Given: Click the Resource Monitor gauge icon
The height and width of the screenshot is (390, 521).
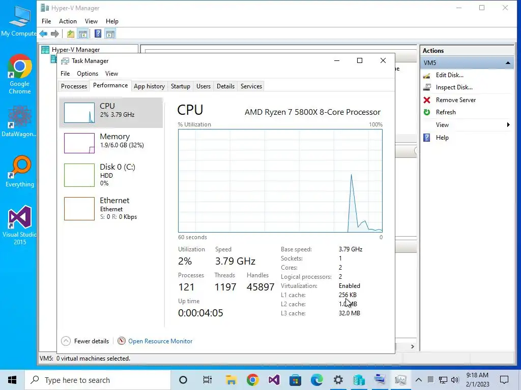Looking at the screenshot, I should point(122,341).
